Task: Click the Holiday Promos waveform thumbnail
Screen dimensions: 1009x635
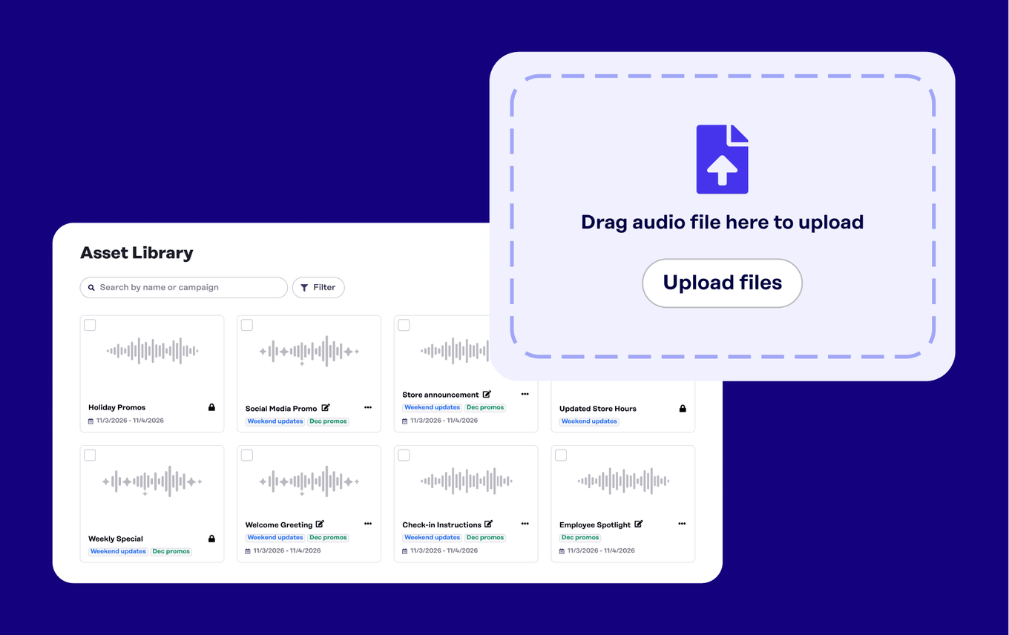Action: [152, 351]
